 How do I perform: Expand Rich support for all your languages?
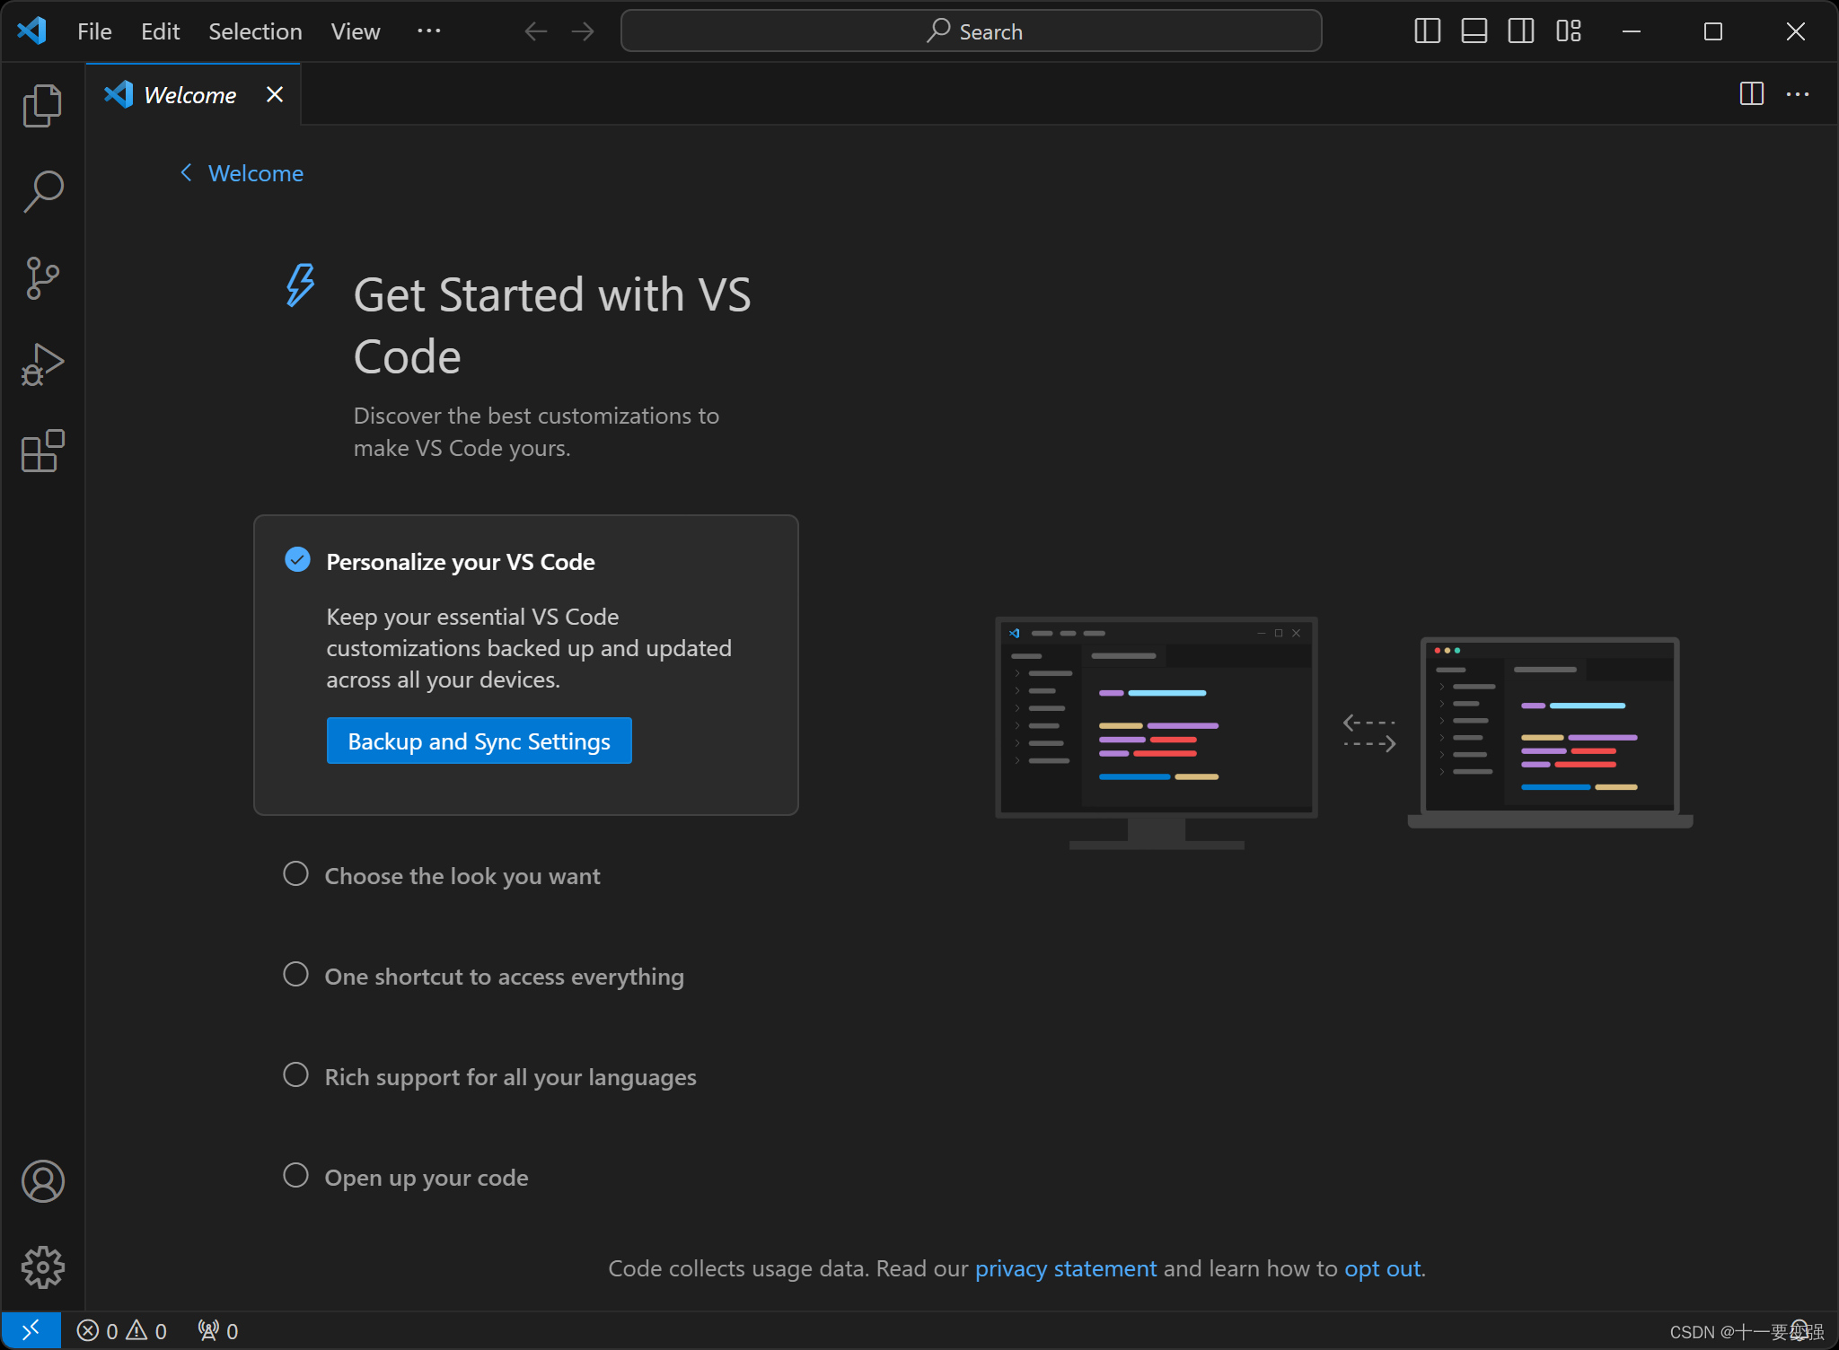click(510, 1076)
